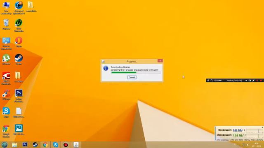The width and height of the screenshot is (264, 148).
Task: Open the red screen recorder taskbar icon
Action: pos(66,145)
